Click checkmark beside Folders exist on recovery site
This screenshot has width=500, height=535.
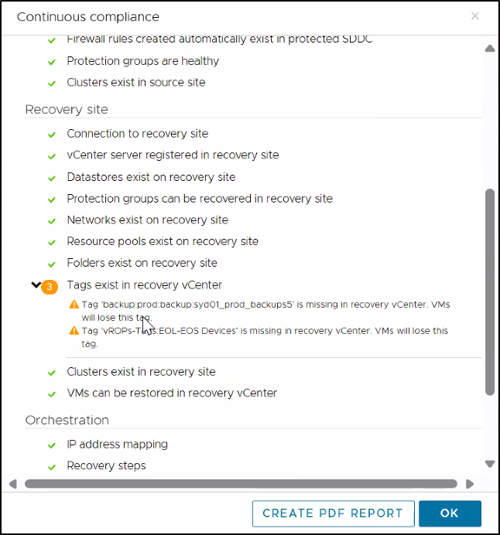click(x=52, y=264)
